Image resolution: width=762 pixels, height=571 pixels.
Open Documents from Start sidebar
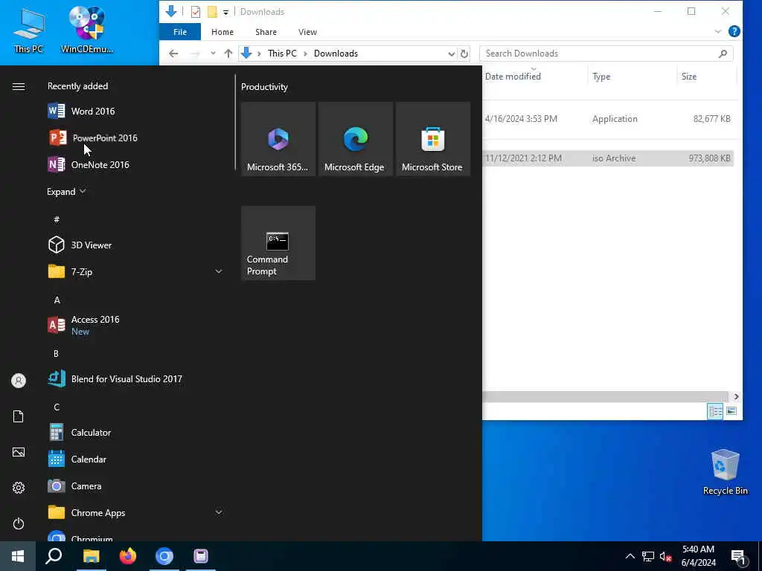point(19,416)
